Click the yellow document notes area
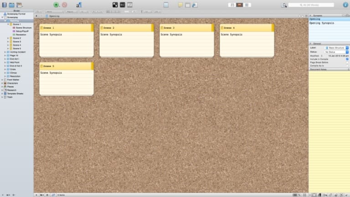The height and width of the screenshot is (197, 350). tap(329, 132)
